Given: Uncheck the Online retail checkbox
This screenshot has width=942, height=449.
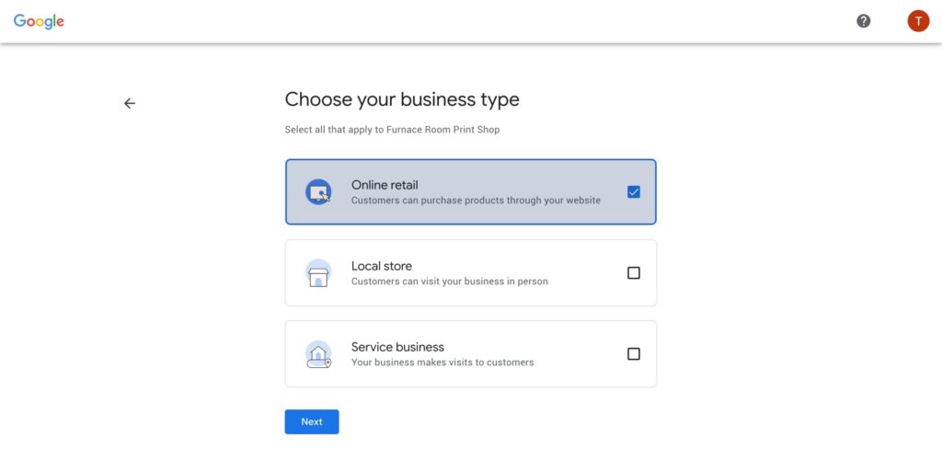Looking at the screenshot, I should (633, 191).
